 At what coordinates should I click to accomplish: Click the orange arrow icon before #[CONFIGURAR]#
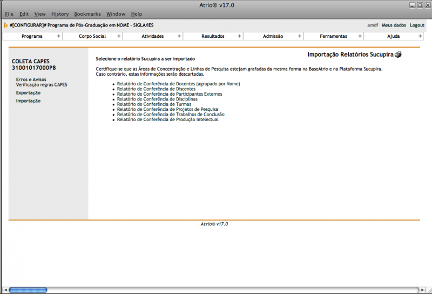(6, 25)
